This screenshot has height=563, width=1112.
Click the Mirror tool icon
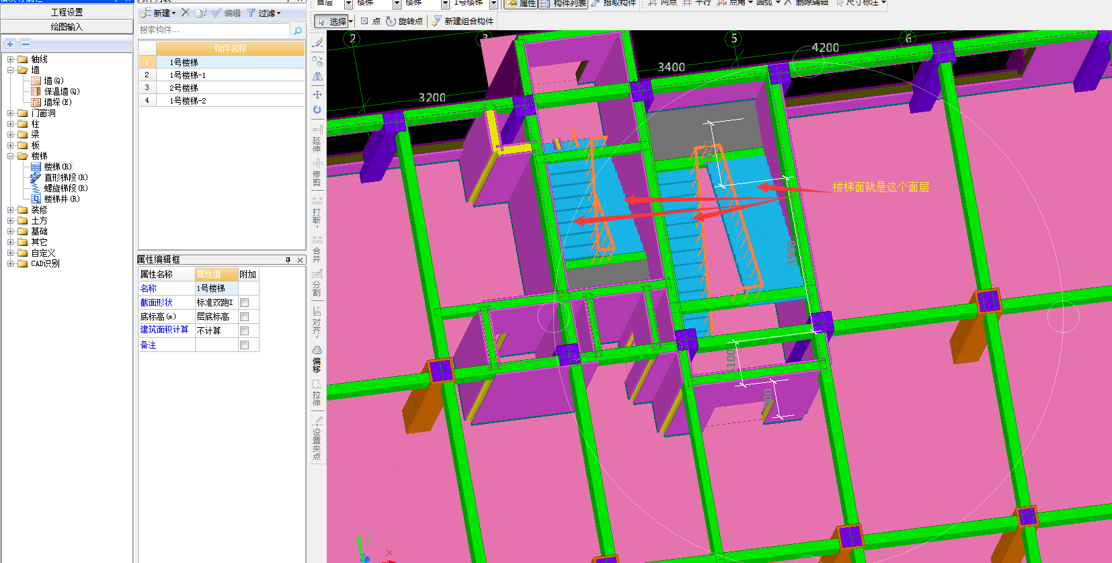point(317,77)
